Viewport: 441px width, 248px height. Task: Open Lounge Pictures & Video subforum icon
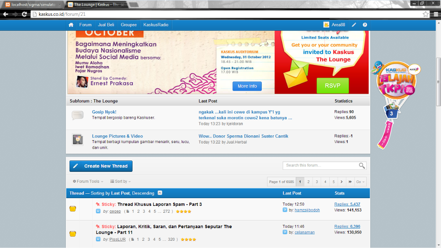click(x=78, y=139)
